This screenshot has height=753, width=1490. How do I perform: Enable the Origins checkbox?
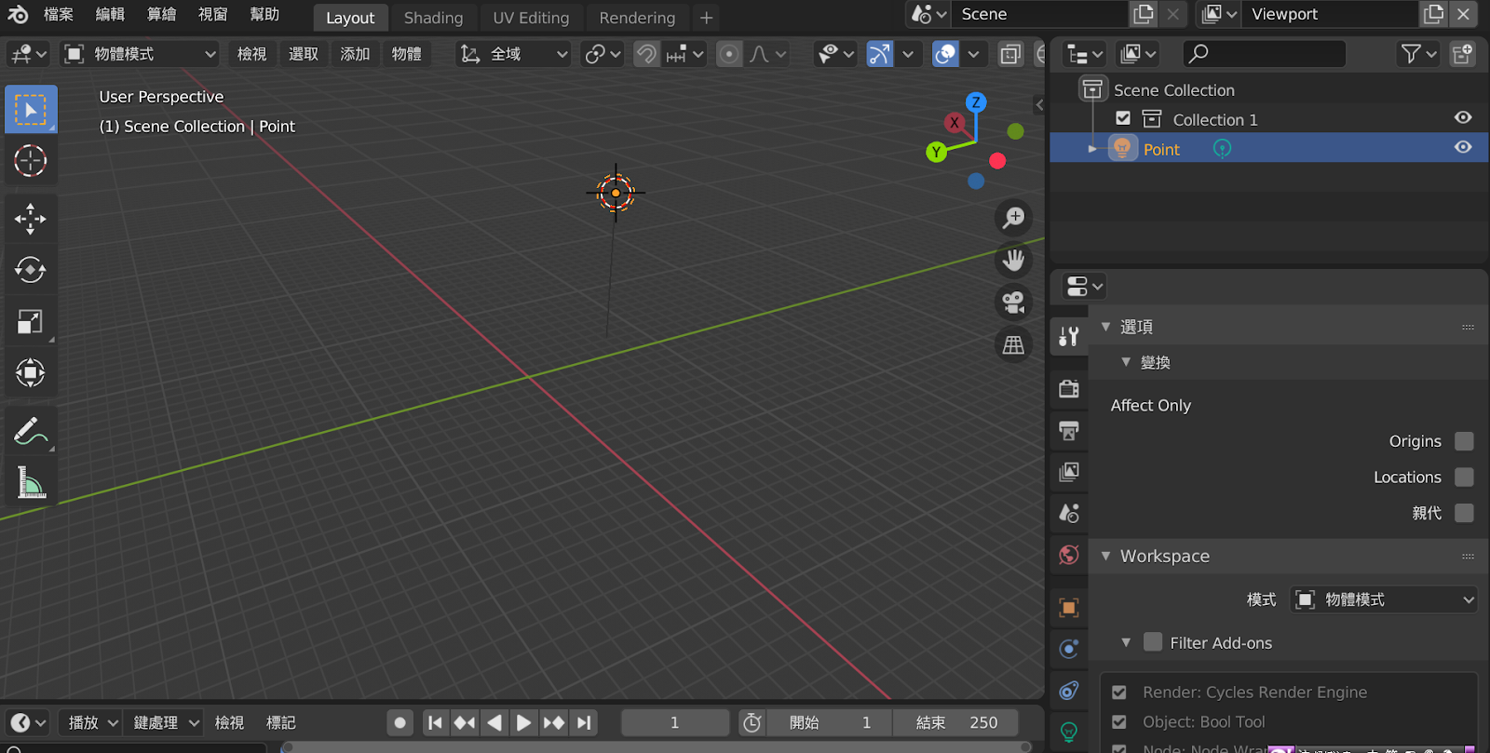(1464, 441)
